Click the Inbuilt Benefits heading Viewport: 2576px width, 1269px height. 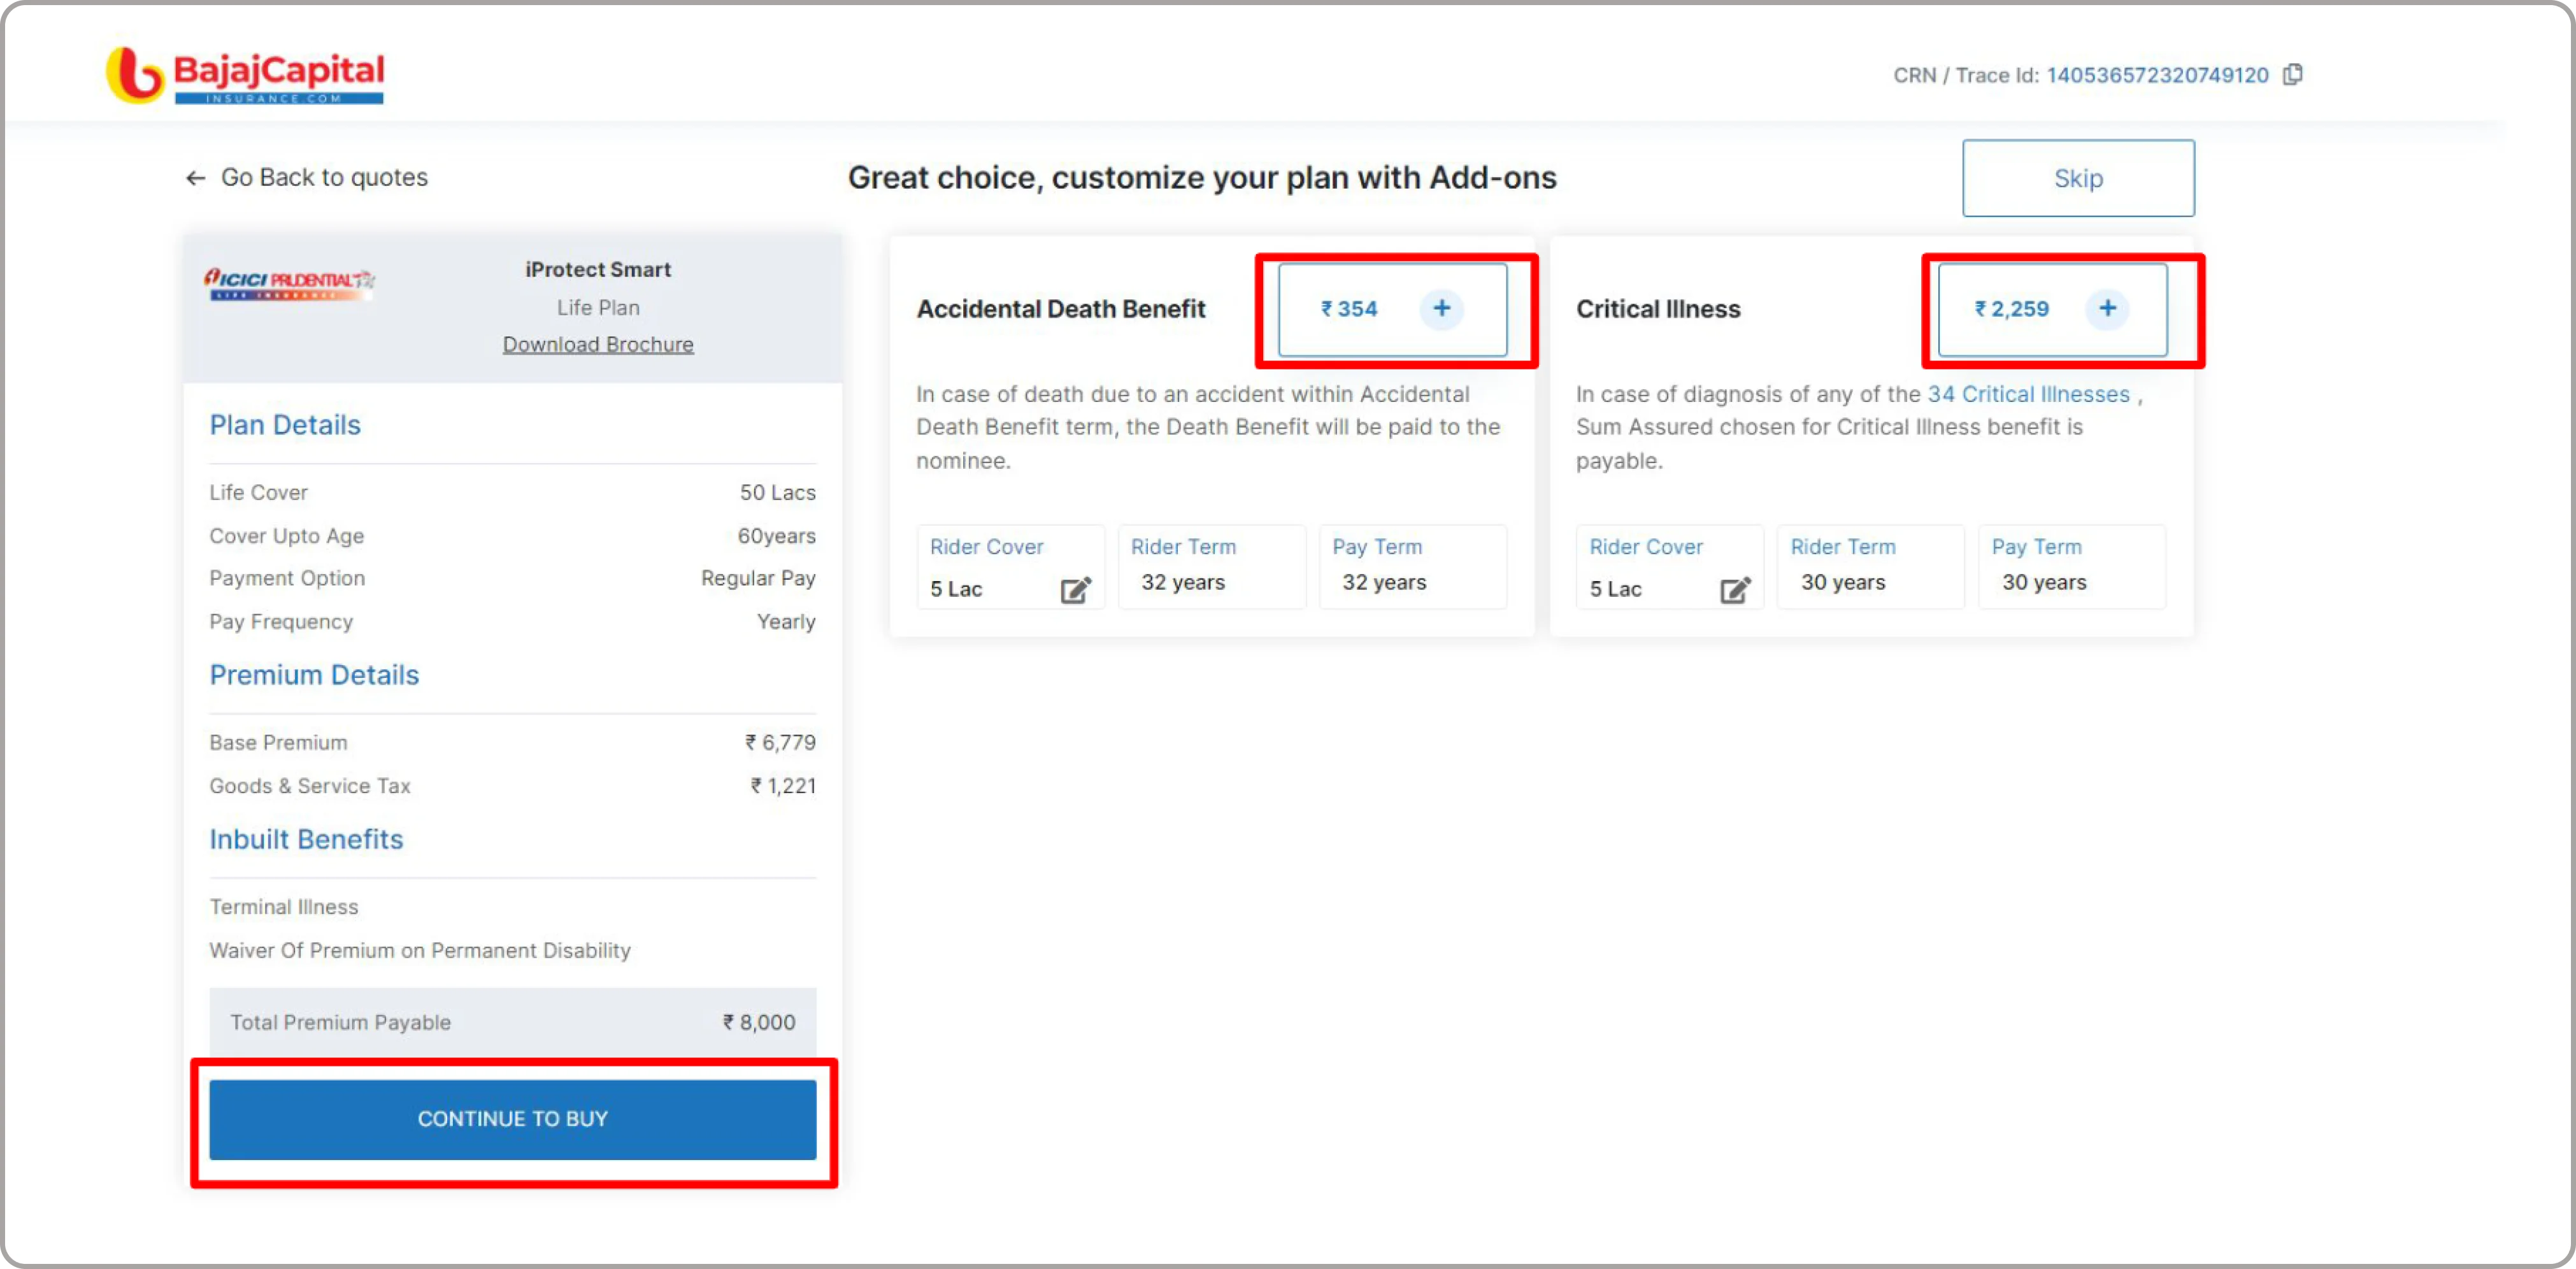point(306,839)
